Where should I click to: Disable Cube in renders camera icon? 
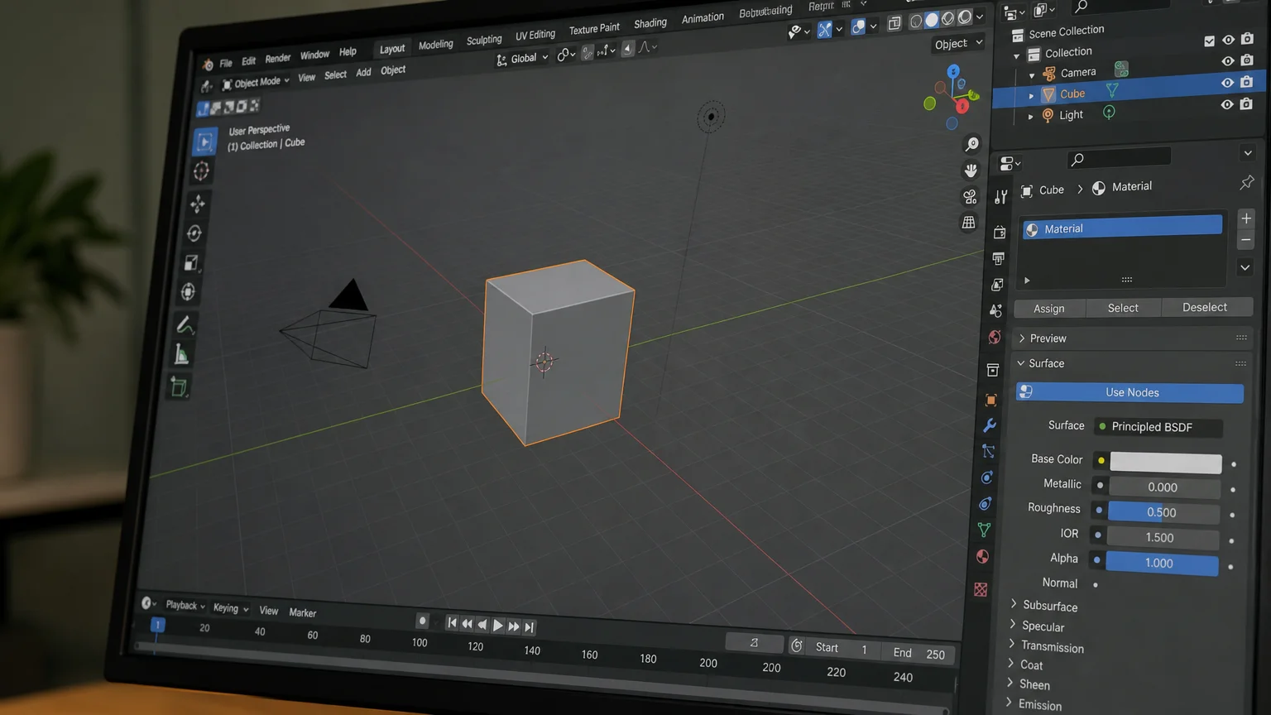click(1247, 82)
